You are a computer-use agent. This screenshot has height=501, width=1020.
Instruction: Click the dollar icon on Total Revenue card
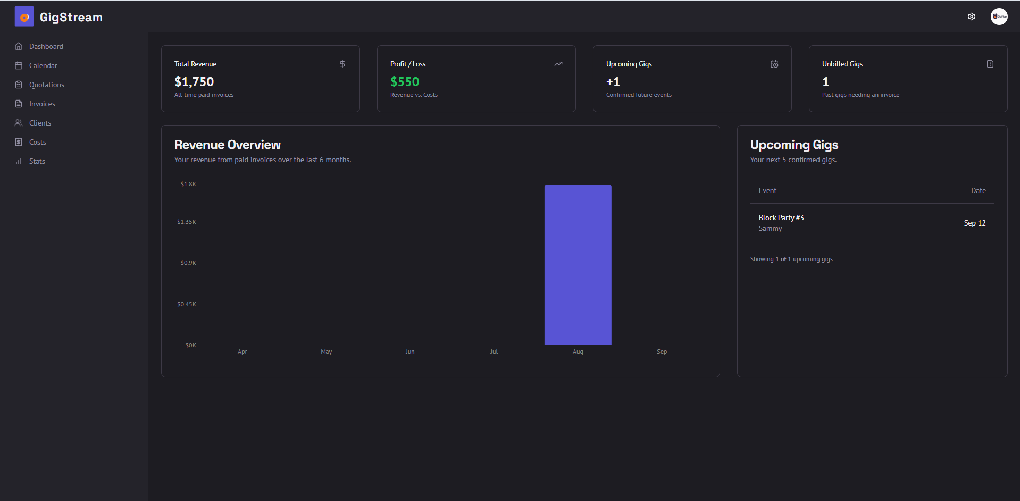click(x=342, y=64)
